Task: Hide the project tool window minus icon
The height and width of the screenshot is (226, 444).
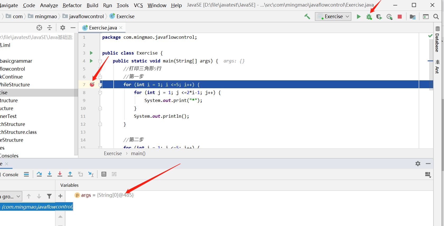Action: (73, 28)
